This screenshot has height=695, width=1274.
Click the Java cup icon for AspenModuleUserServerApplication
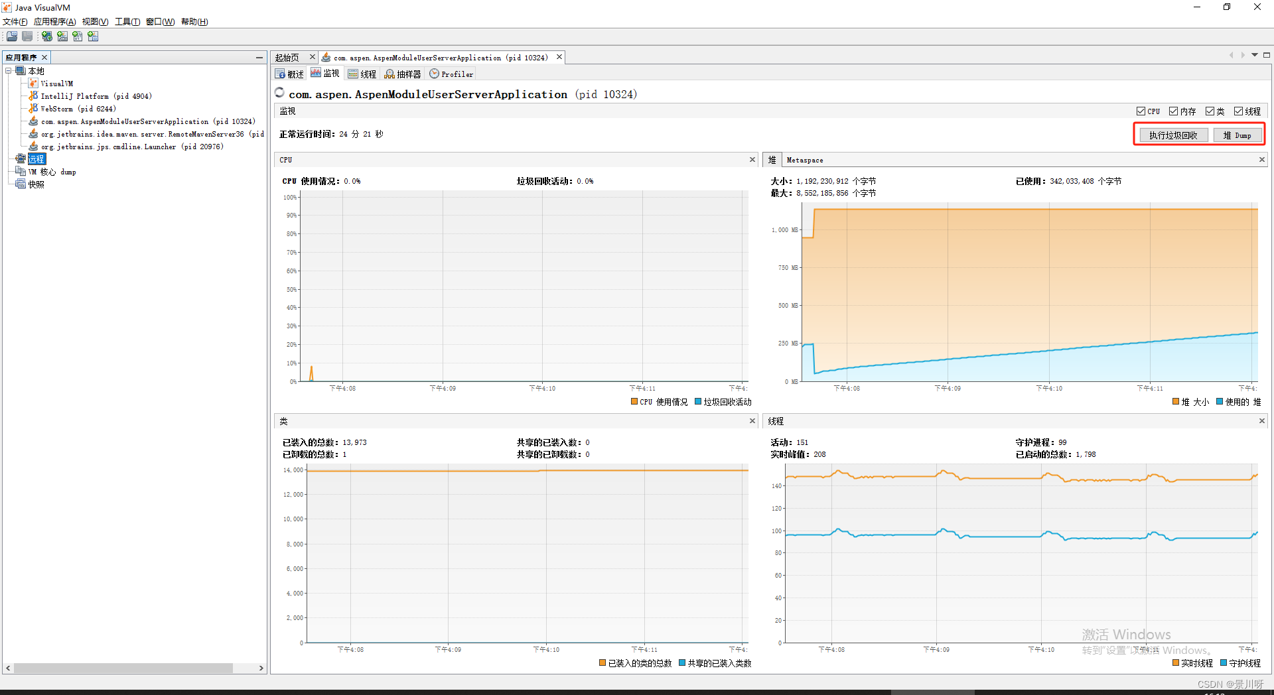[x=33, y=121]
